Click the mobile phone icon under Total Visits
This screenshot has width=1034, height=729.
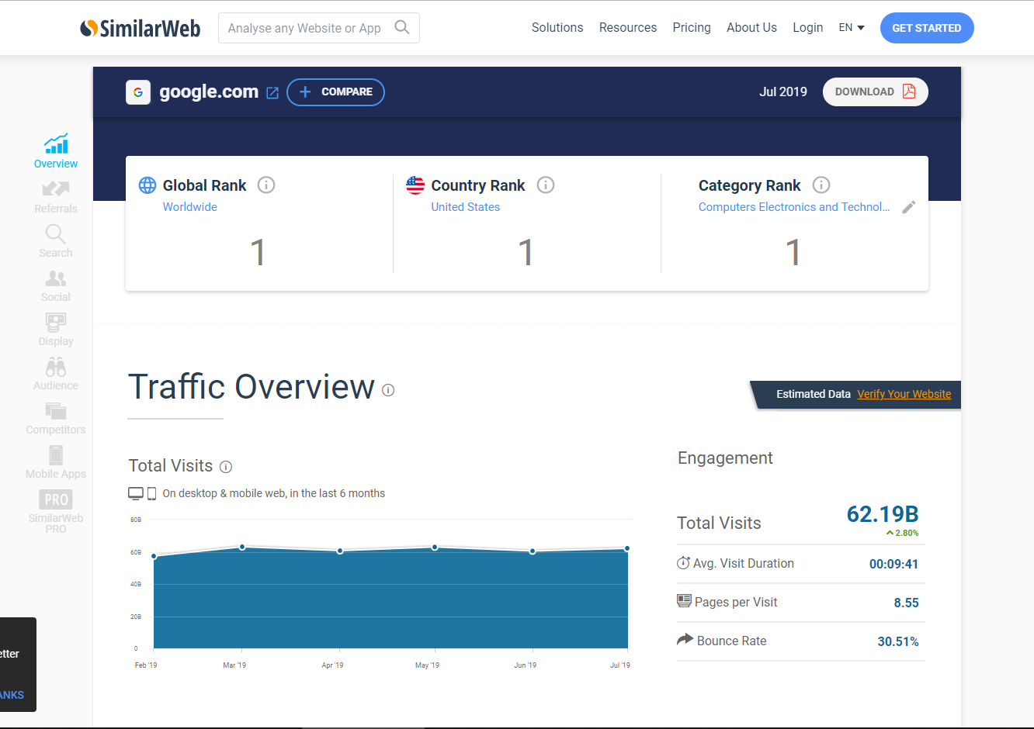pos(152,493)
